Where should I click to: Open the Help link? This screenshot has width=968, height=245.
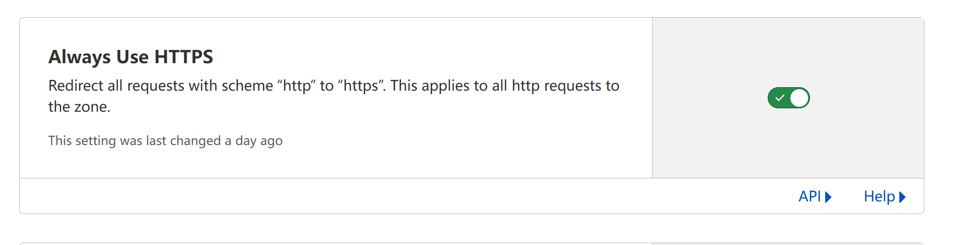(885, 196)
